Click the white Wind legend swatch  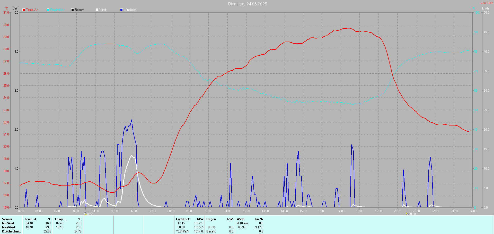[x=97, y=10]
